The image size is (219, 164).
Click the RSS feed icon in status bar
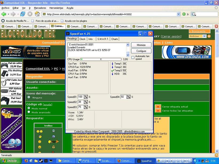point(216,155)
